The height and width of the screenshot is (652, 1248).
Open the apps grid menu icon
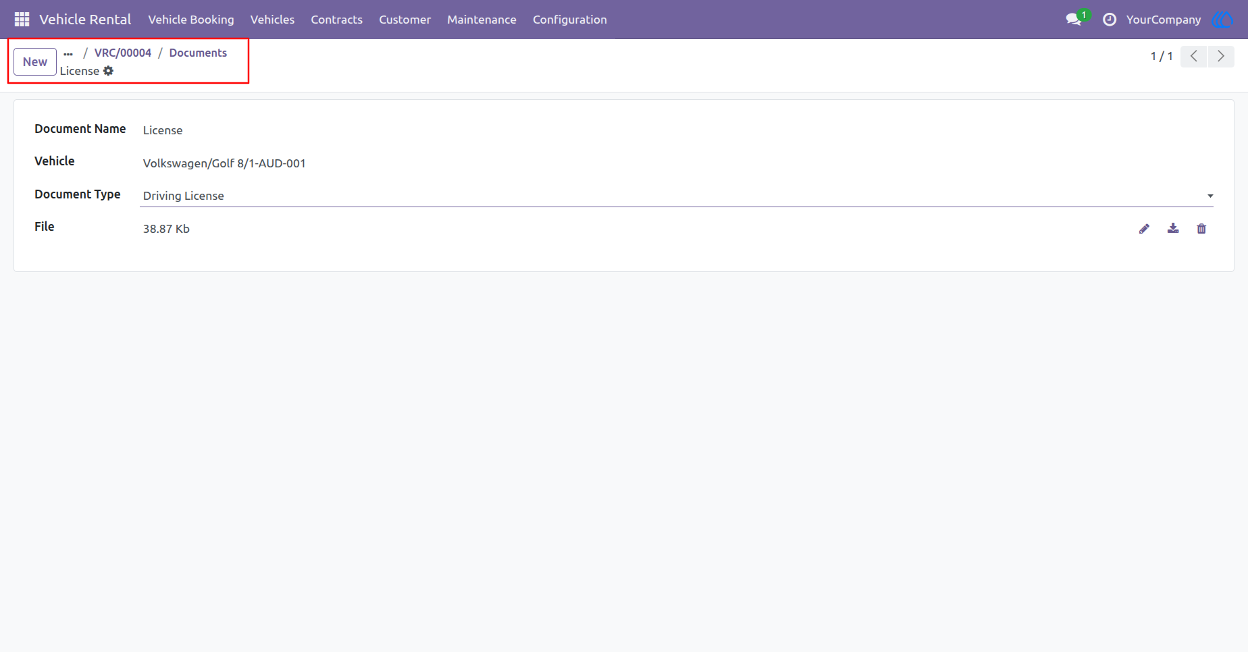(22, 20)
